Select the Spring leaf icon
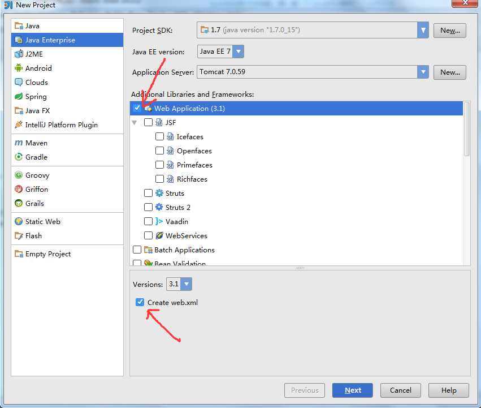Viewport: 481px width, 408px height. pyautogui.click(x=19, y=96)
